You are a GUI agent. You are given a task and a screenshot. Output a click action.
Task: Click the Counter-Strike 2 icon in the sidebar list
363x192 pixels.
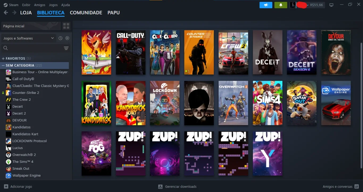pyautogui.click(x=9, y=93)
